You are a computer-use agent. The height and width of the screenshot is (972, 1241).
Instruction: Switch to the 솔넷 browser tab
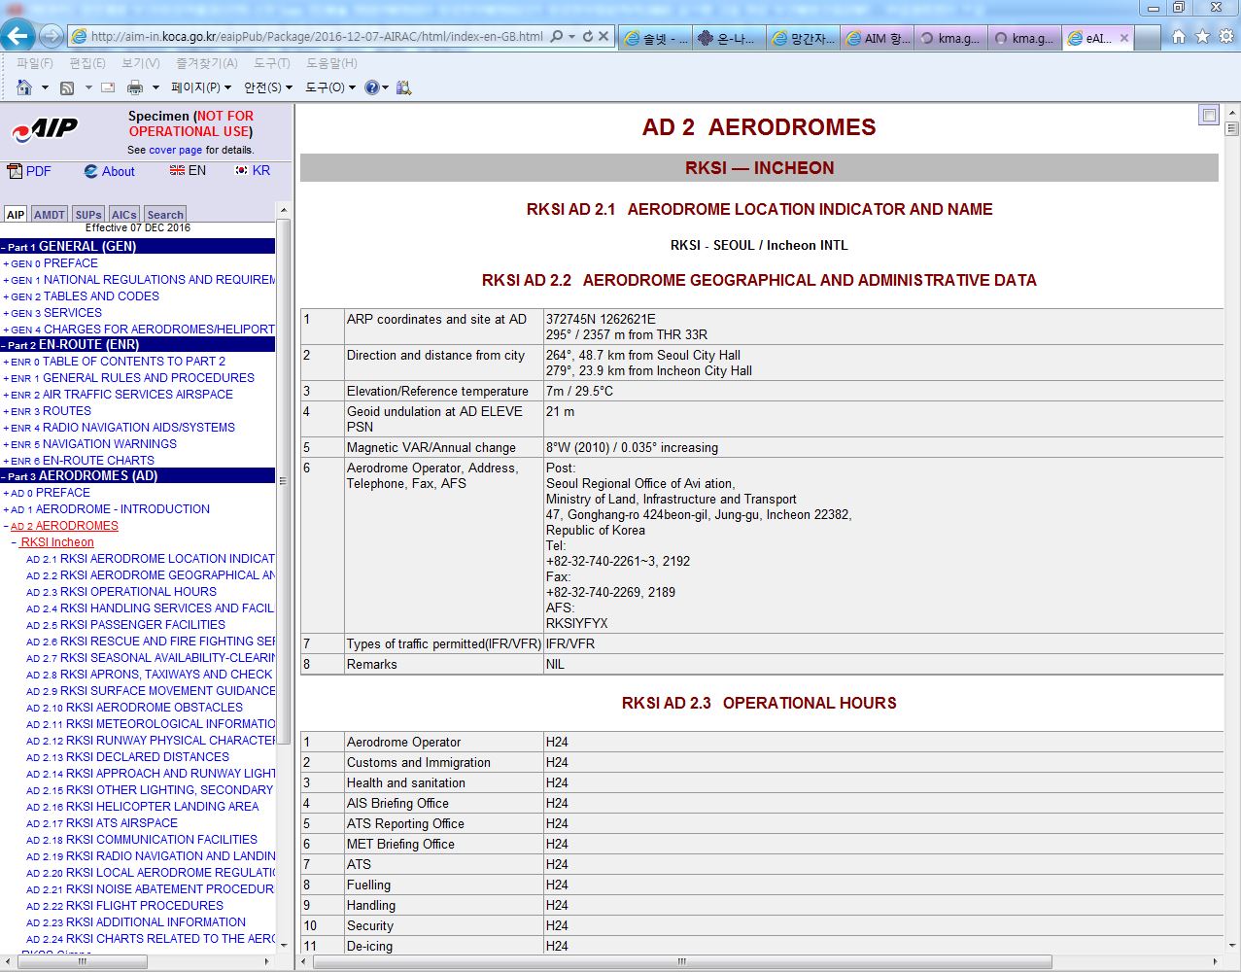click(655, 38)
